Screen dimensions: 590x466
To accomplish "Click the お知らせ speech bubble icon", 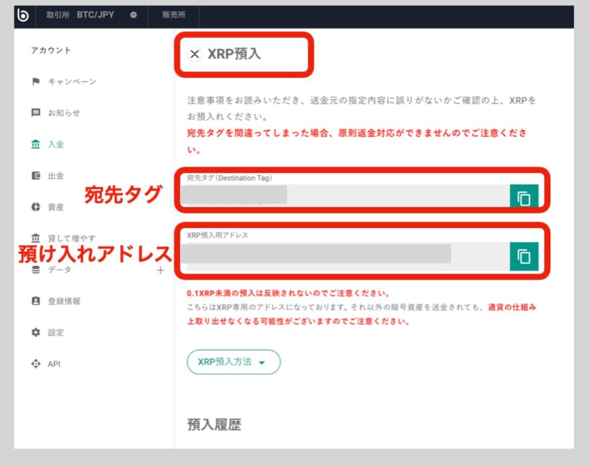I will (x=36, y=113).
